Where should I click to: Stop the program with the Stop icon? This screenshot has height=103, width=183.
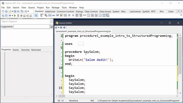[21, 15]
